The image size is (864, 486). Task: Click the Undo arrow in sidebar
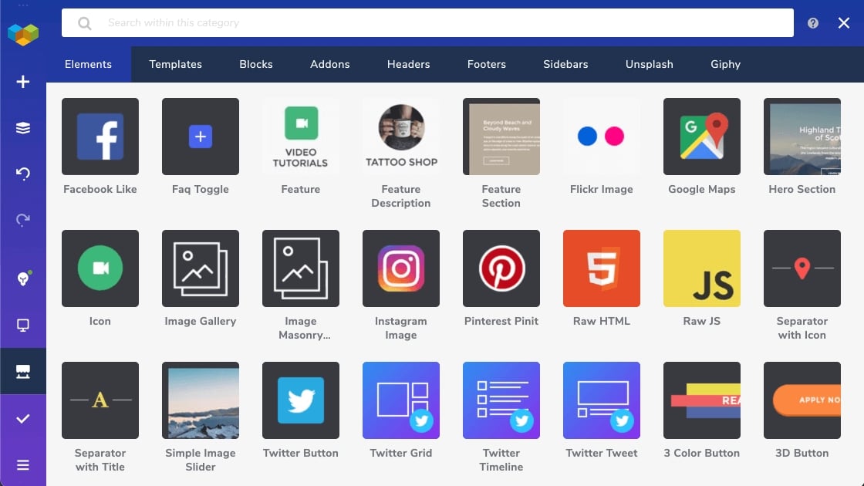point(22,174)
